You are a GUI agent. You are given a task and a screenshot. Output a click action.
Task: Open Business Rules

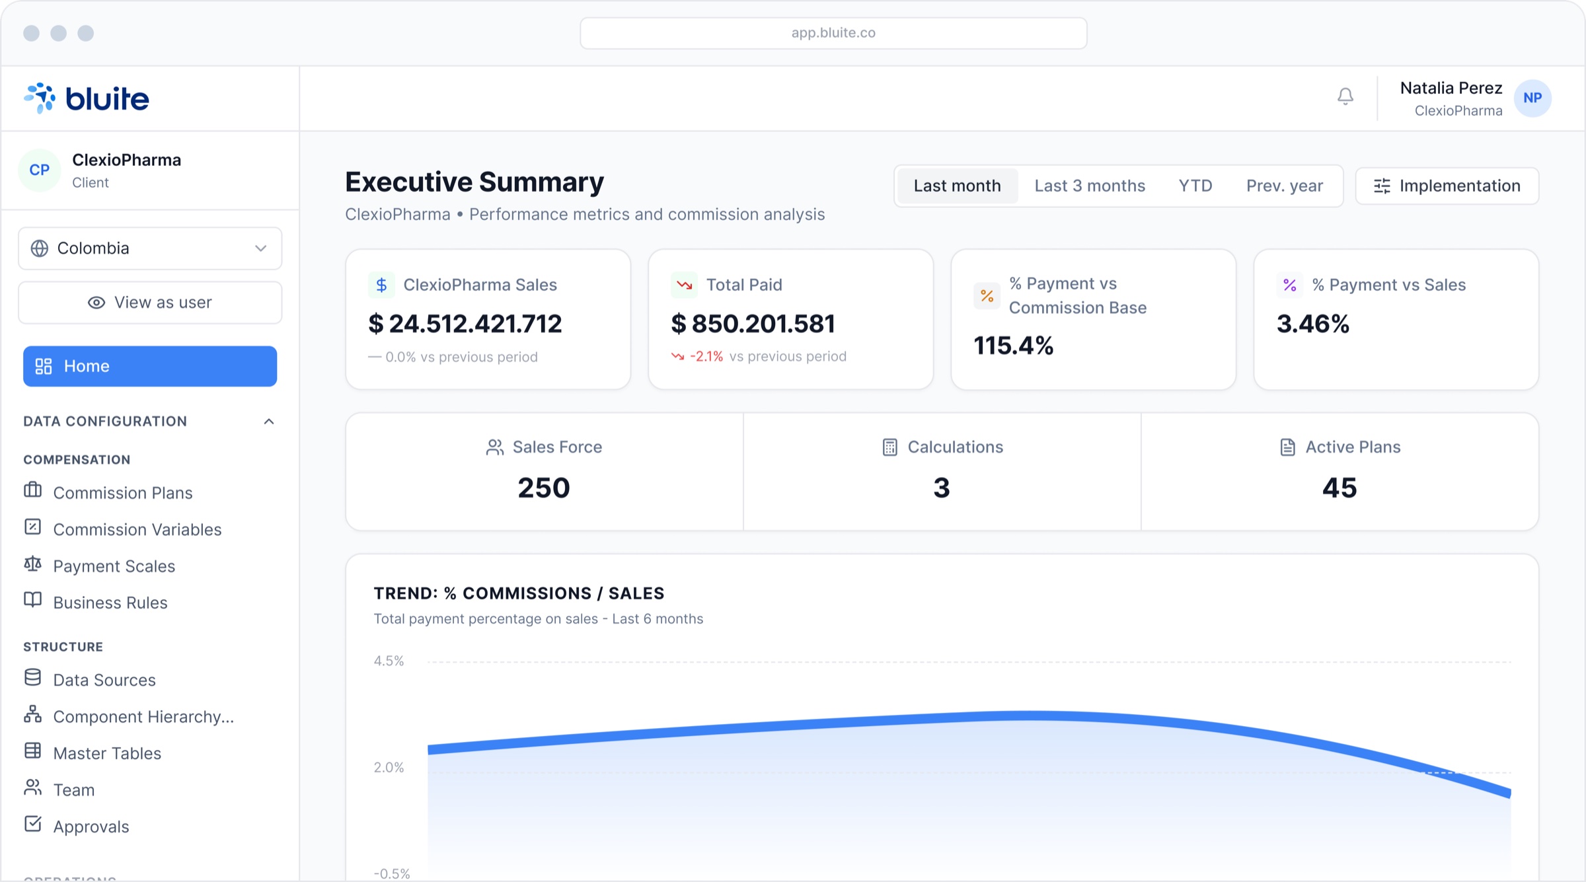tap(110, 603)
